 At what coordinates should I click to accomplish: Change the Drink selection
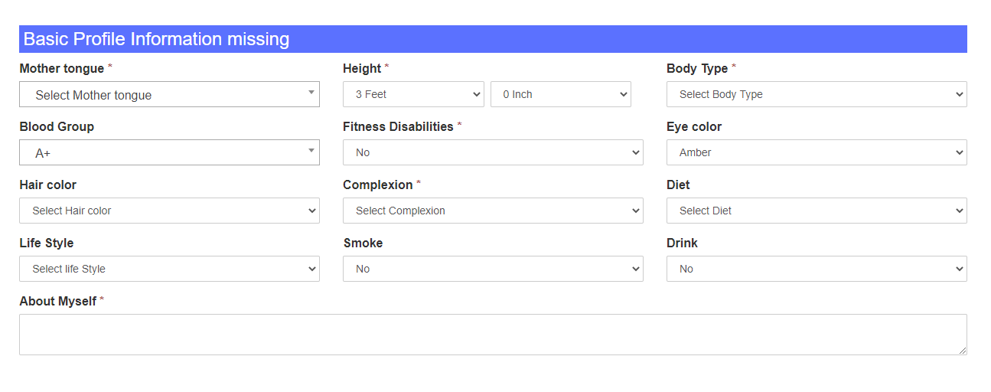tap(816, 269)
